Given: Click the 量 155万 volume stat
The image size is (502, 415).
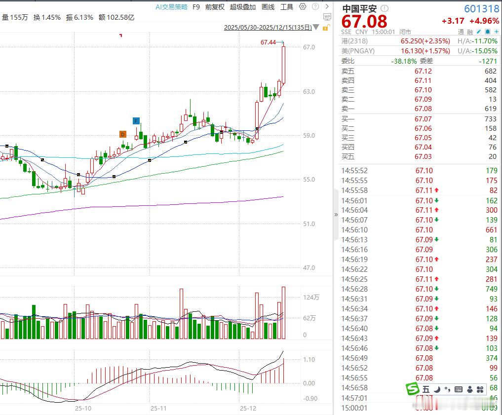Looking at the screenshot, I should click(15, 17).
